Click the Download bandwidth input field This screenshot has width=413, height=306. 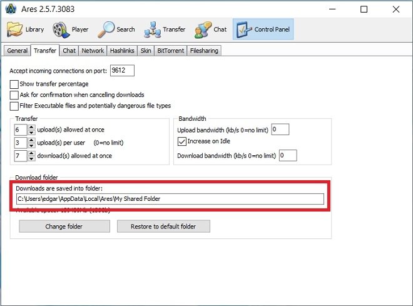point(288,155)
